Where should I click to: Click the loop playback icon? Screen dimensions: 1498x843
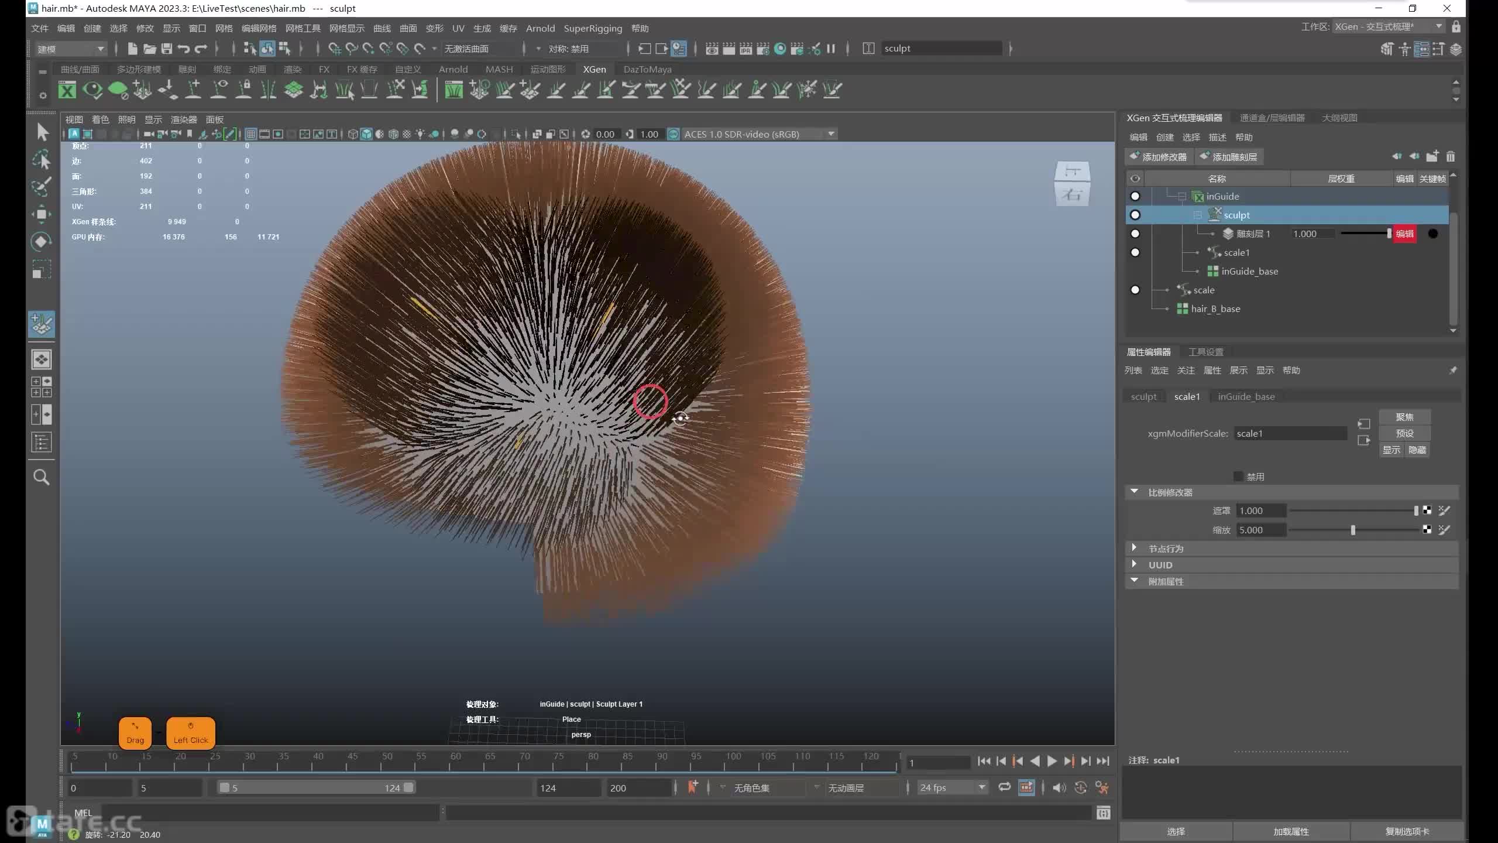point(1005,787)
